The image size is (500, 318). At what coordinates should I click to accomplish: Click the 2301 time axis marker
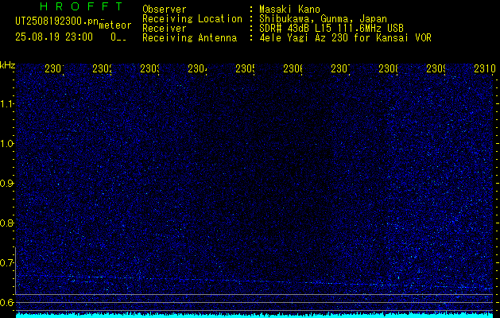(x=54, y=68)
